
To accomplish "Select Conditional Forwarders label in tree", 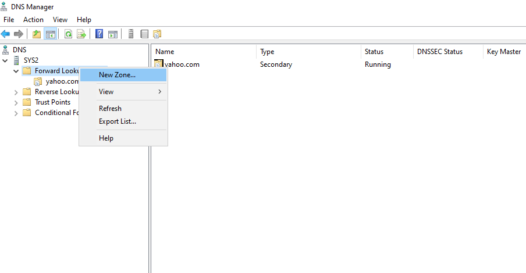I will (x=56, y=113).
